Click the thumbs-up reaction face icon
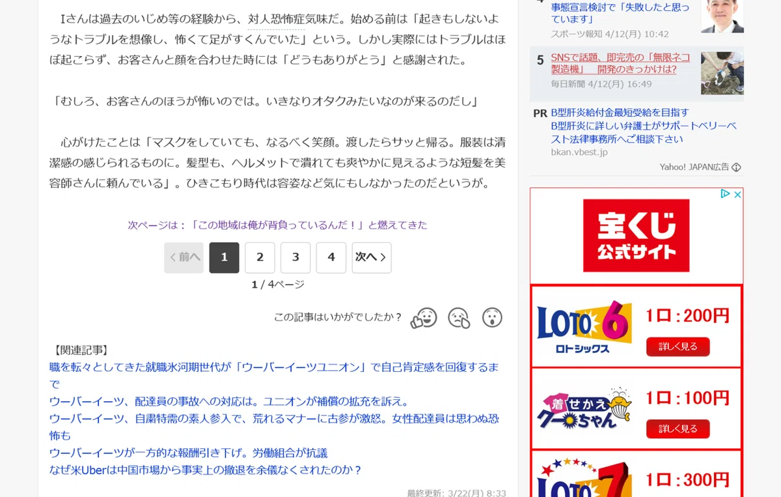 [x=424, y=318]
